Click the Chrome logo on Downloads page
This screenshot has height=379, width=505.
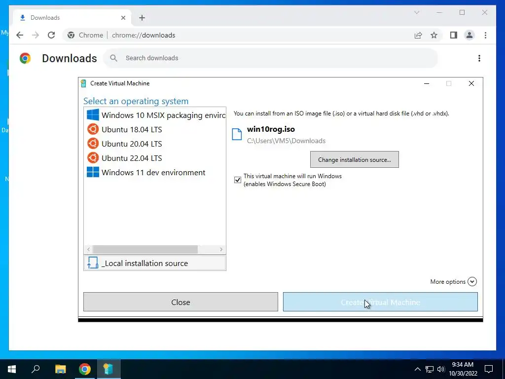coord(25,58)
